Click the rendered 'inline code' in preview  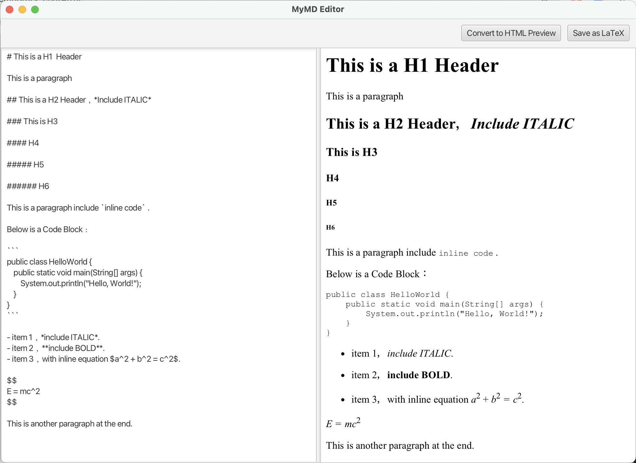(466, 253)
